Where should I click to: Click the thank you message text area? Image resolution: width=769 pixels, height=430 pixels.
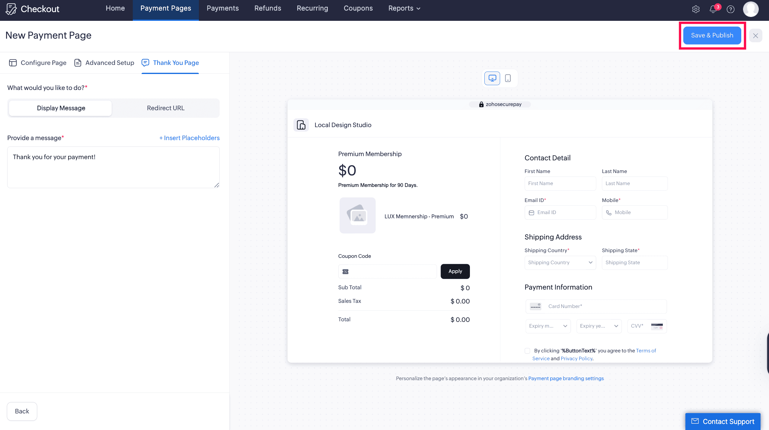113,167
